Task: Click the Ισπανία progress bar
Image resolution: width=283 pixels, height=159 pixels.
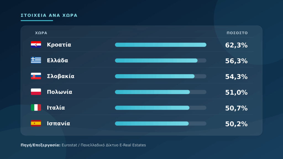Action: click(161, 123)
